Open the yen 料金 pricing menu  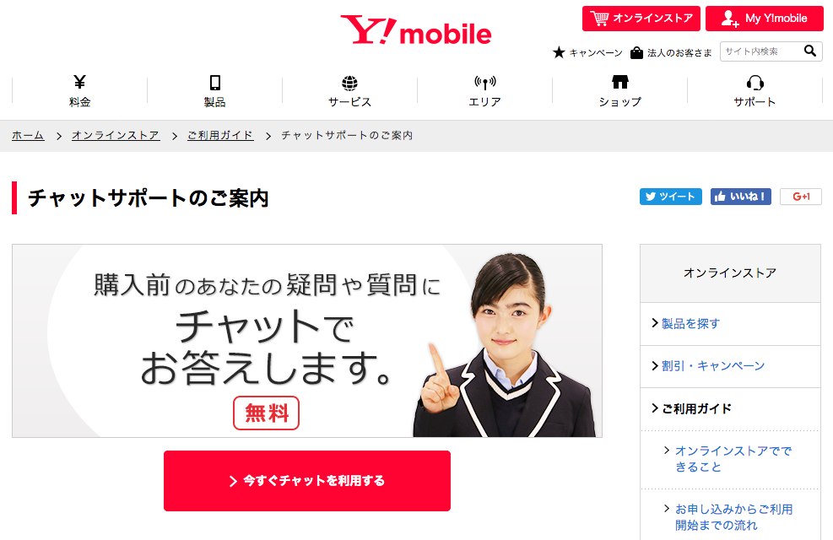(79, 90)
